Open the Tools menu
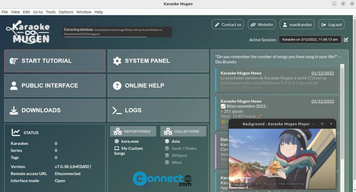Viewport: 356px width, 192px height. pyautogui.click(x=51, y=12)
